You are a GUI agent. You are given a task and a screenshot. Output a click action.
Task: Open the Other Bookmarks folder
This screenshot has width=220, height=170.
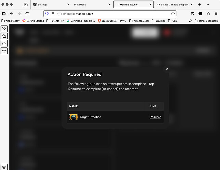point(207,21)
